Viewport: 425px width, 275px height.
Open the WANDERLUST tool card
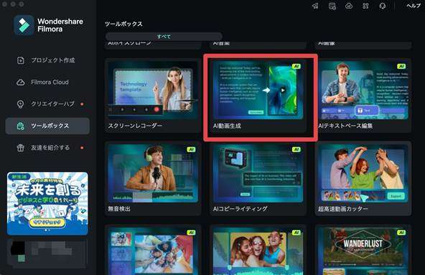363,250
